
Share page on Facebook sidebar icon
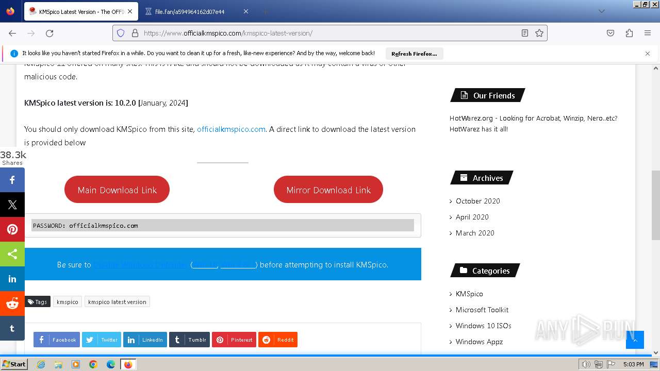coord(12,180)
